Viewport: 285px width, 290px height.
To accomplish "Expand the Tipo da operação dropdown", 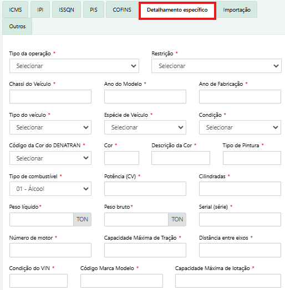I will click(x=74, y=66).
